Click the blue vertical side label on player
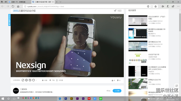The image size is (181, 101). [9, 20]
